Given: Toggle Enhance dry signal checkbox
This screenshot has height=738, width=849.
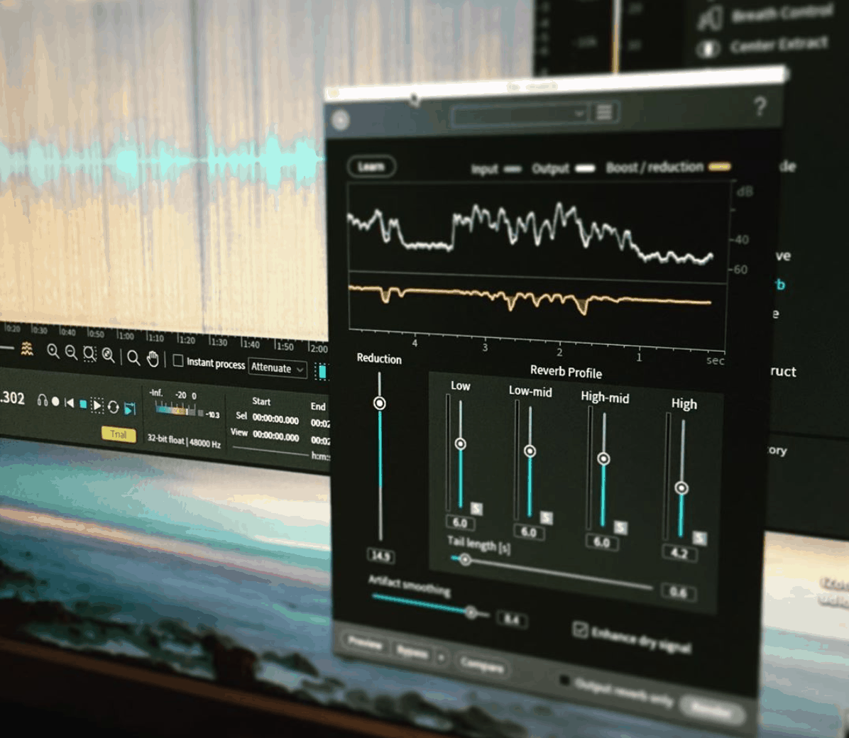Looking at the screenshot, I should coord(580,629).
